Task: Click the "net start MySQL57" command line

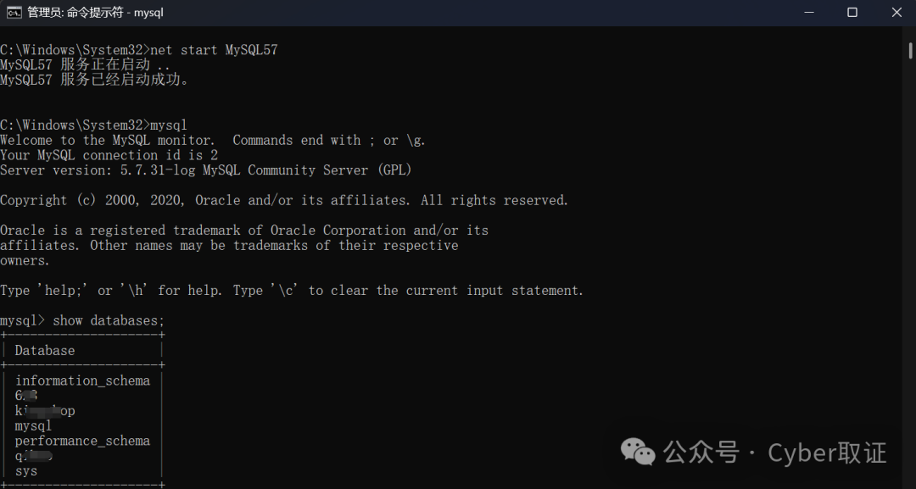Action: (213, 50)
